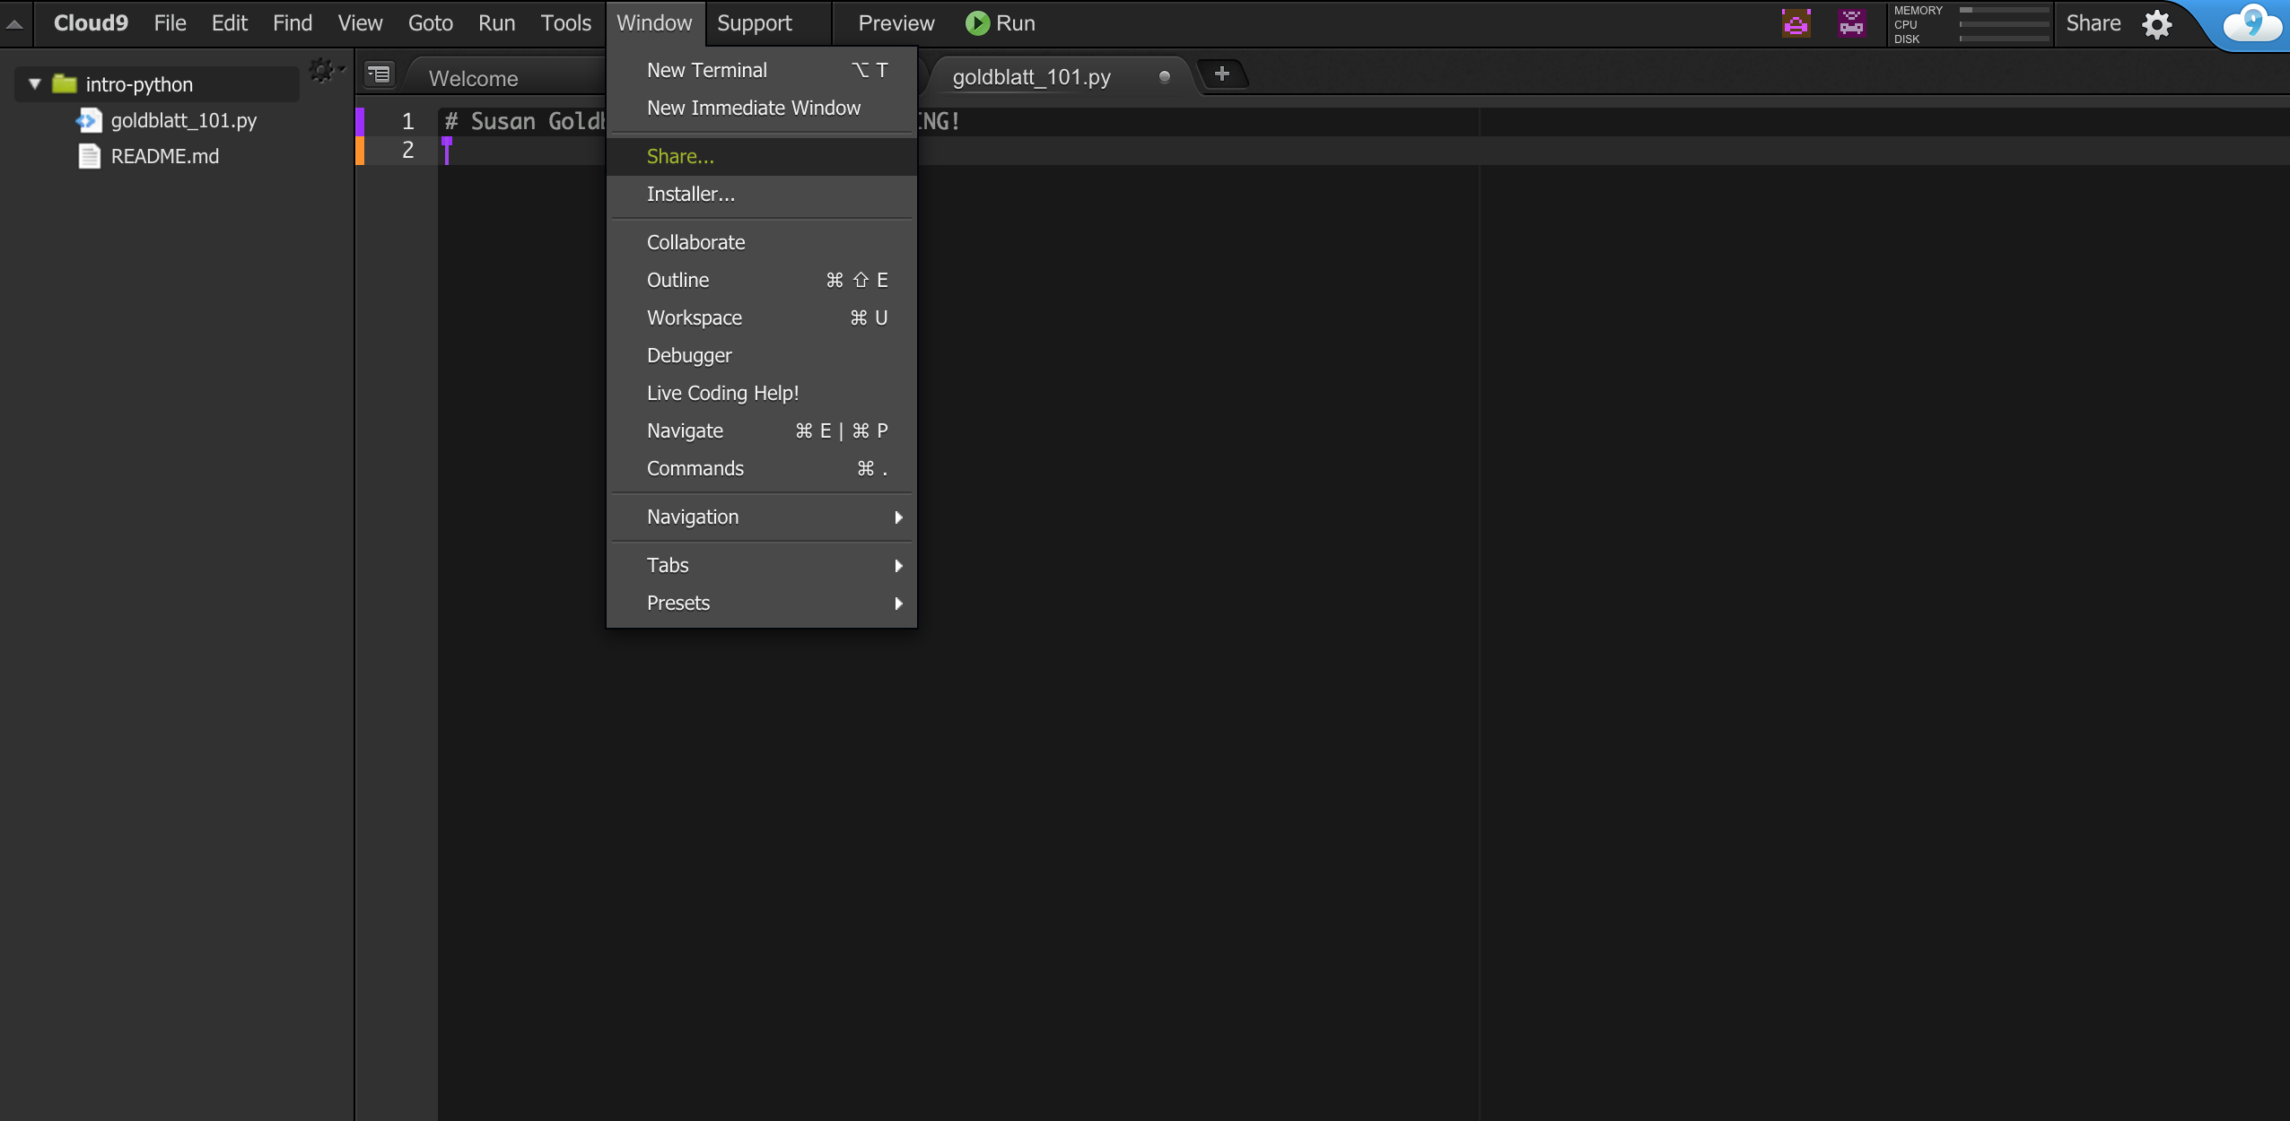Open file tree settings gear icon
Viewport: 2290px width, 1121px height.
(x=323, y=71)
